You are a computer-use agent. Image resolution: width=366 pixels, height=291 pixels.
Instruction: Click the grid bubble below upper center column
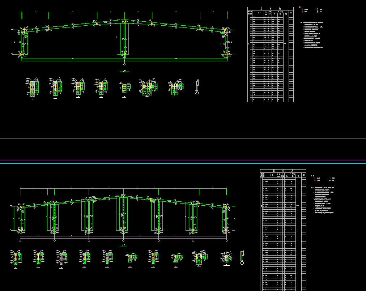tap(124, 63)
